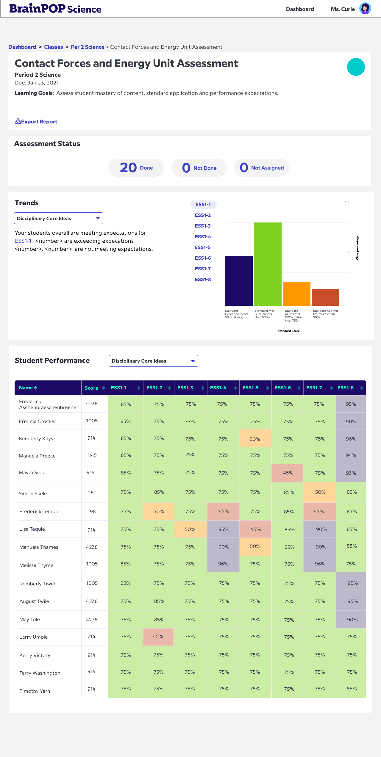This screenshot has height=757, width=381.
Task: Click the Ms. Curie profile avatar
Action: click(x=365, y=9)
